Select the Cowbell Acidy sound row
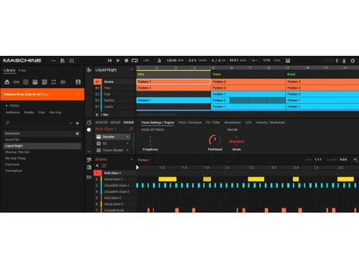 tap(115, 210)
